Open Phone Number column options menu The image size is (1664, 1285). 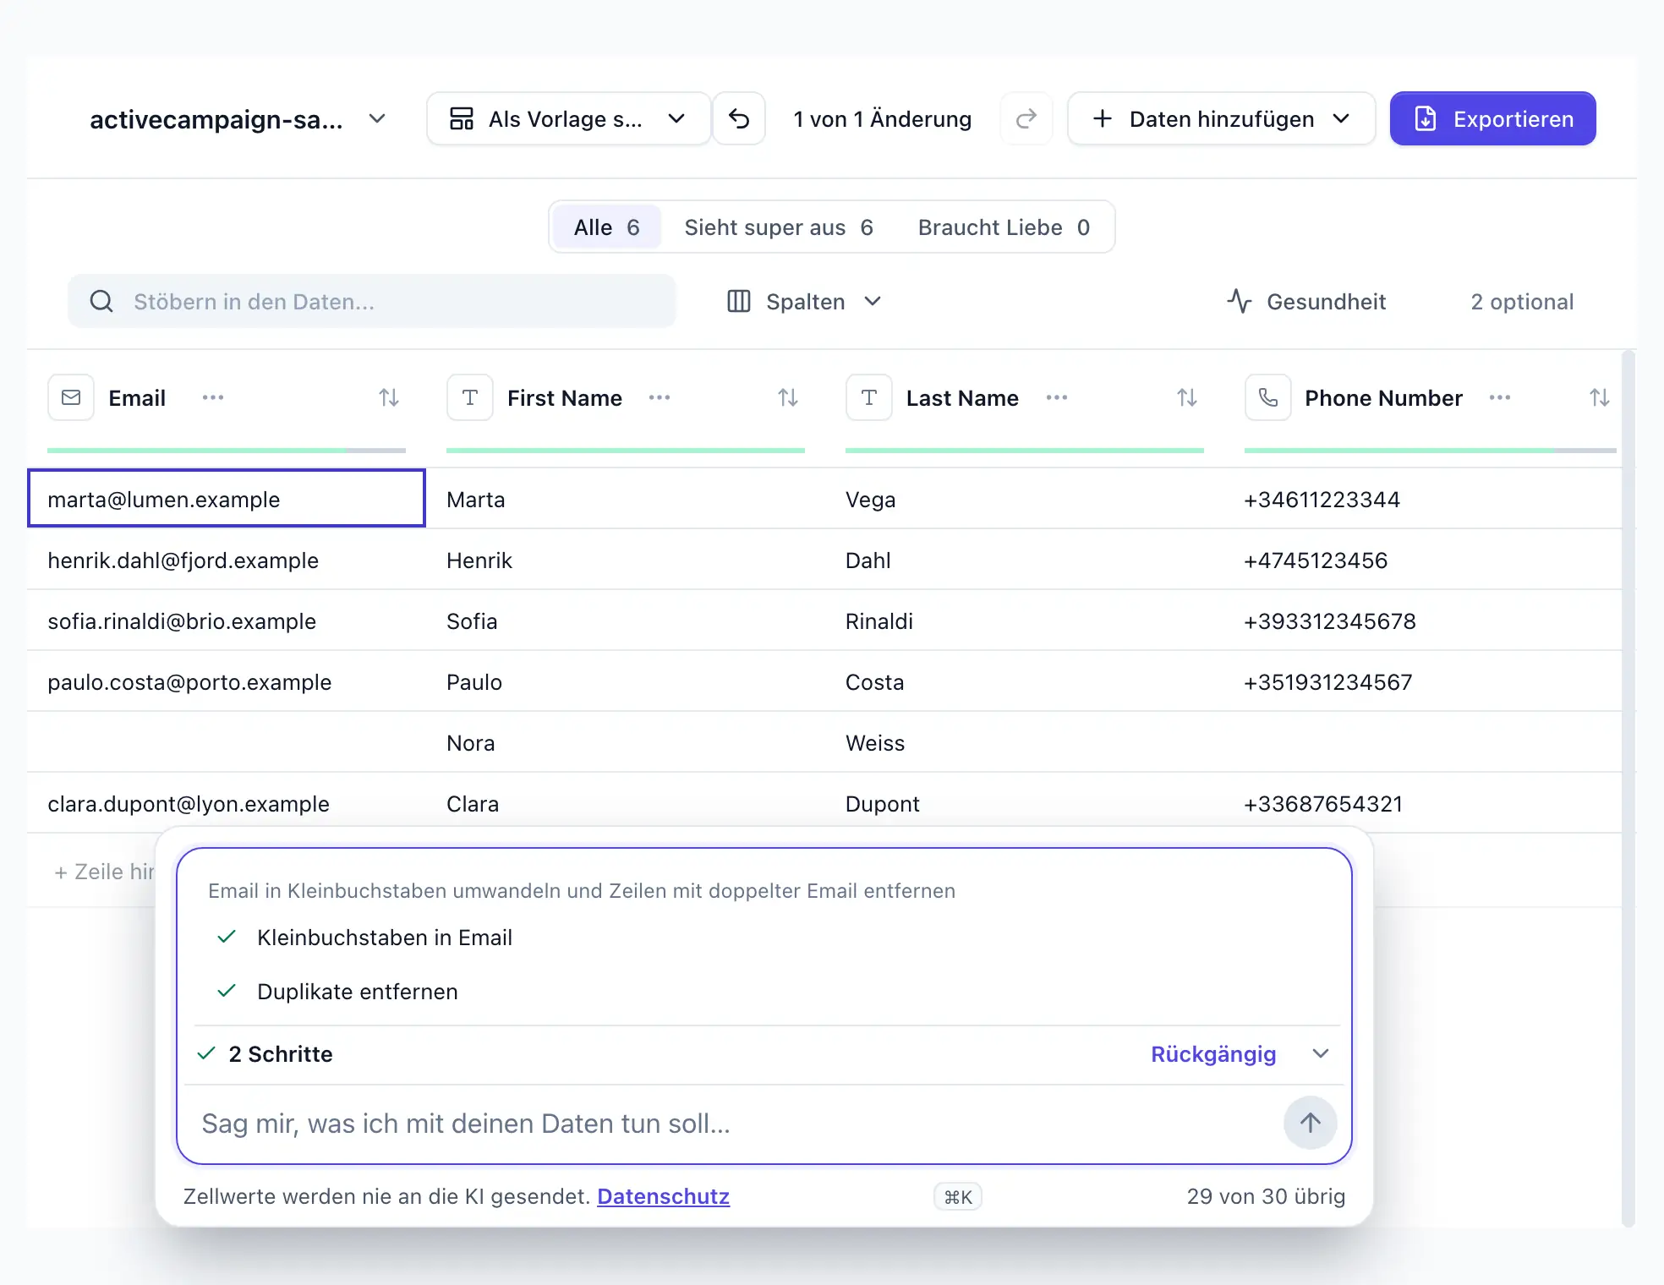click(1500, 397)
